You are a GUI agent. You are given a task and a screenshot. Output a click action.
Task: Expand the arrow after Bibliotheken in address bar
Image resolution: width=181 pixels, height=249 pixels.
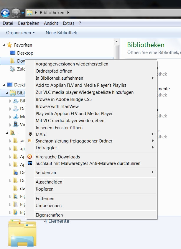click(68, 13)
